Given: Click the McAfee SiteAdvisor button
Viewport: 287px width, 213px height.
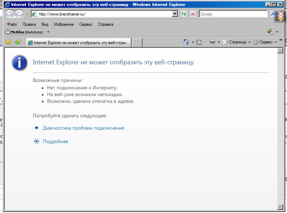Looking at the screenshot, I should point(24,32).
